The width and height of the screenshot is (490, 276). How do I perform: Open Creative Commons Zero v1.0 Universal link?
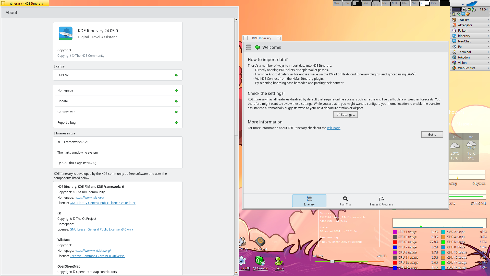click(97, 256)
